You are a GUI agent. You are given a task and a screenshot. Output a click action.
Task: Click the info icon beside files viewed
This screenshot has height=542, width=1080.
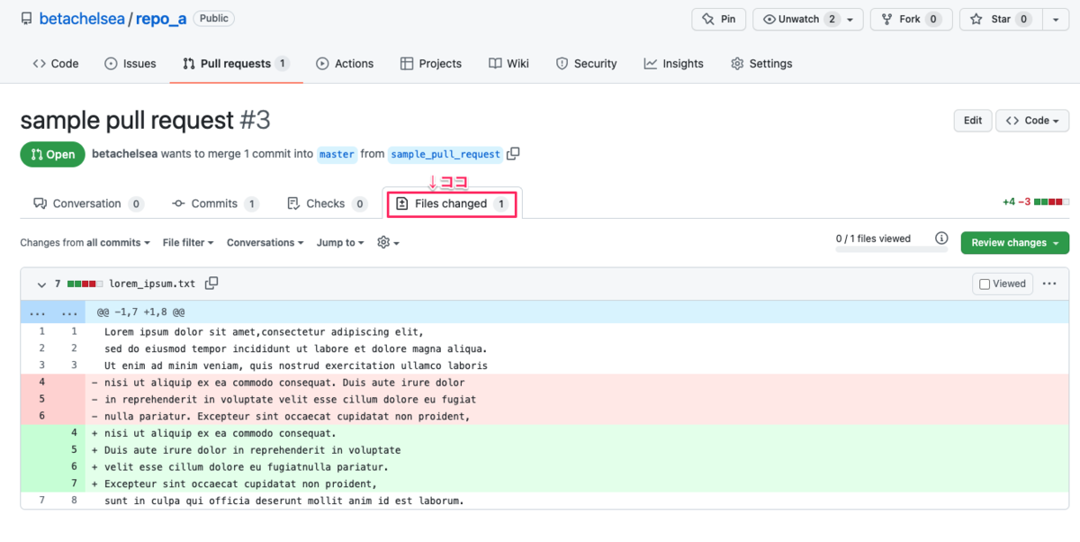941,239
